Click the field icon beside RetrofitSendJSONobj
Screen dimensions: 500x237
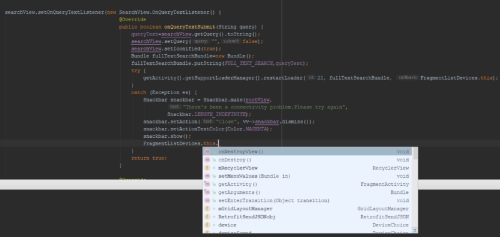tap(207, 216)
